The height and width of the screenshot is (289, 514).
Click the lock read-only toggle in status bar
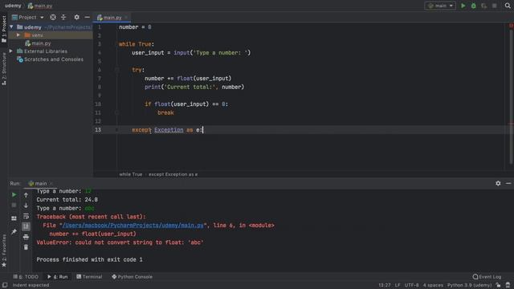(498, 285)
